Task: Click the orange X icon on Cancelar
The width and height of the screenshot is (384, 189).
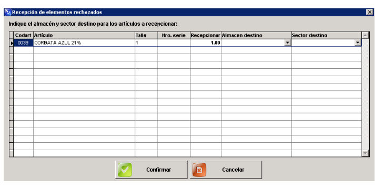Action: (x=199, y=170)
